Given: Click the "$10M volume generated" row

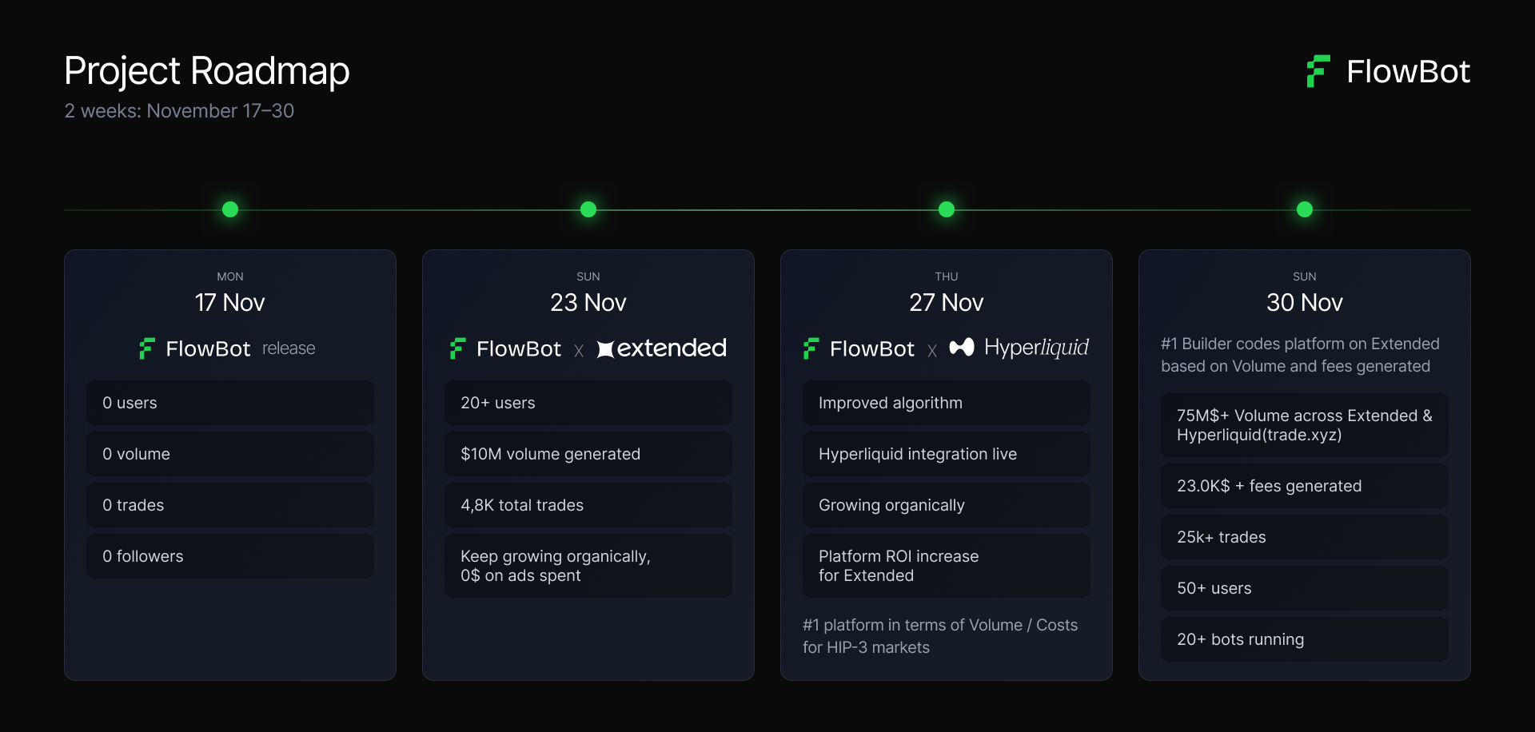Looking at the screenshot, I should pos(588,454).
